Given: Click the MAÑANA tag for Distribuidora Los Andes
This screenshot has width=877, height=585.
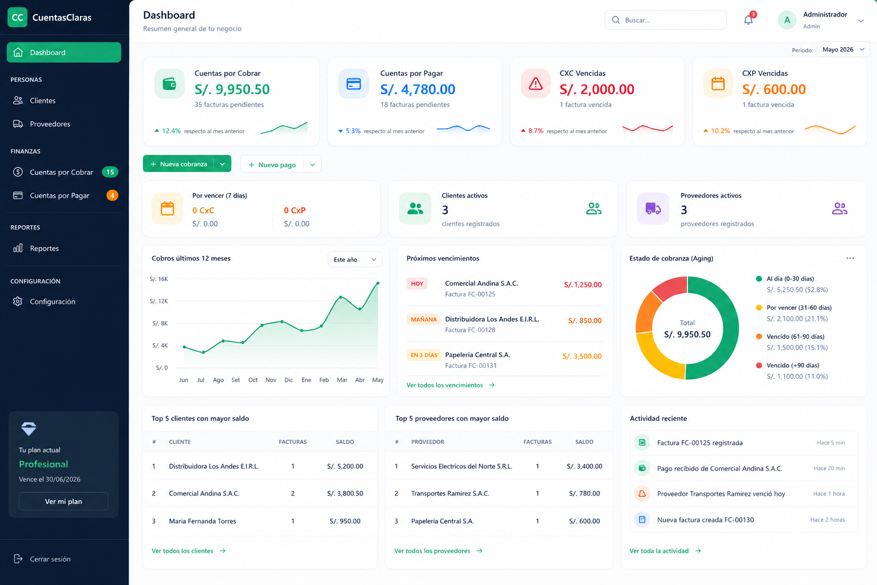Looking at the screenshot, I should coord(424,319).
